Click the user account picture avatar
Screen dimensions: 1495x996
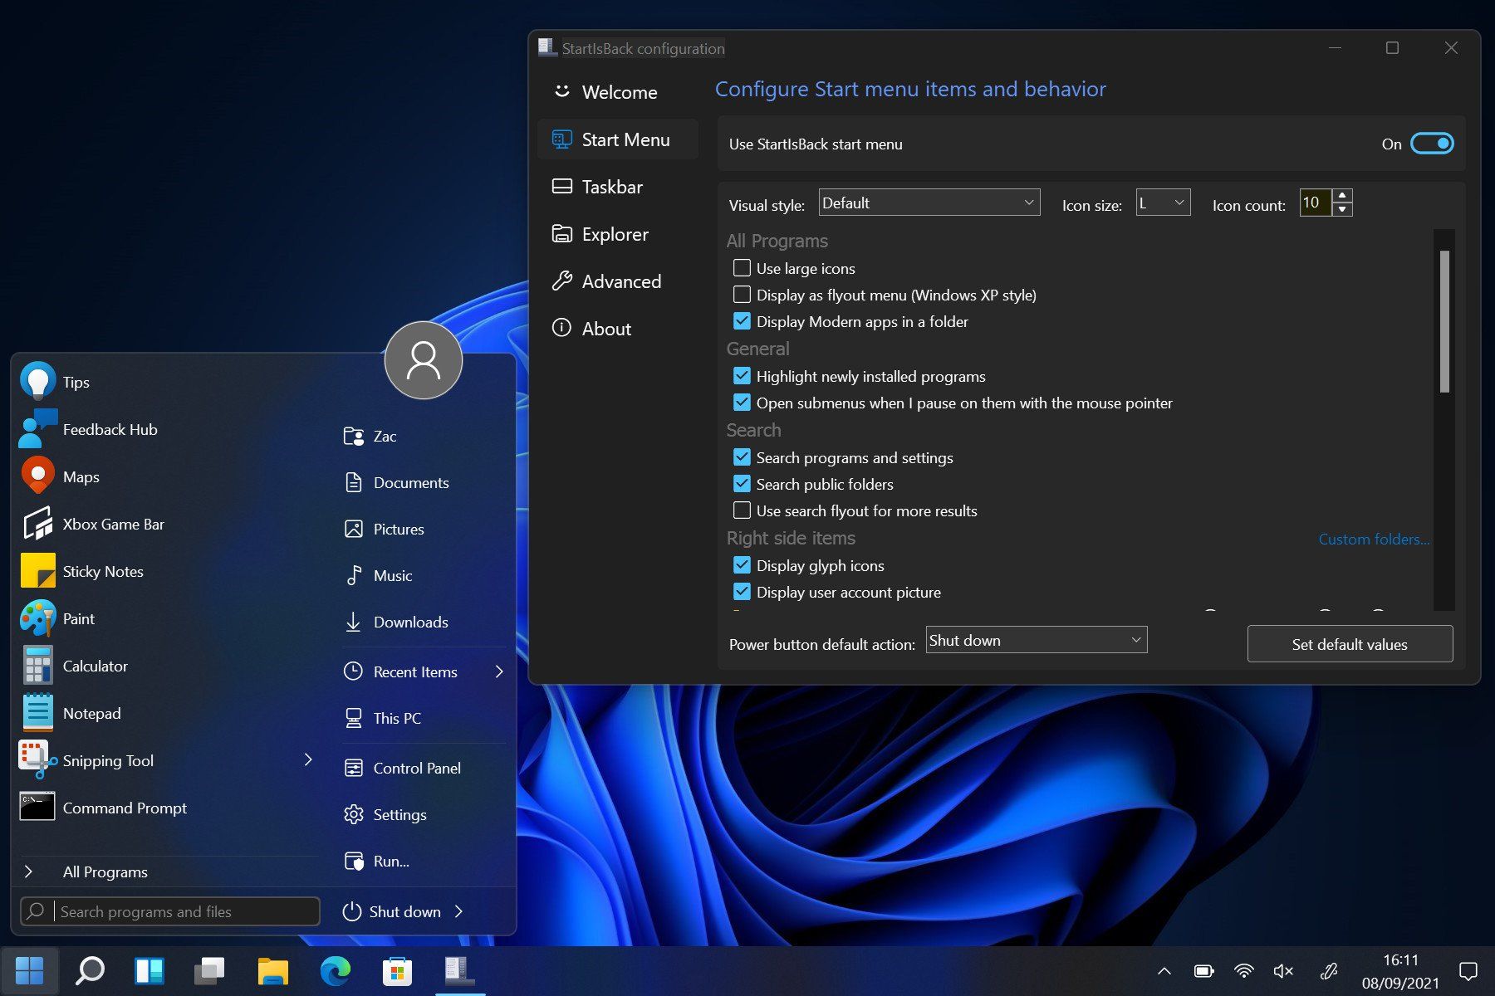point(423,360)
